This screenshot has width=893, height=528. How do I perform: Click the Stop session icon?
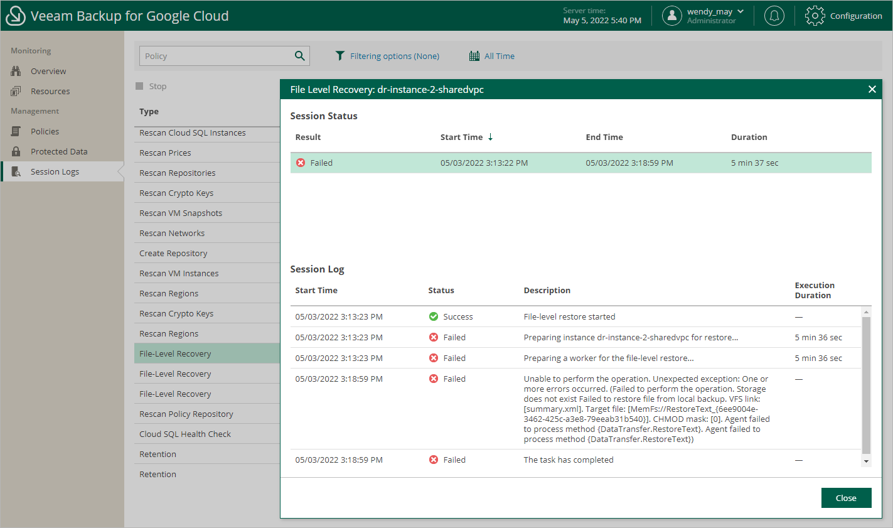coord(139,86)
